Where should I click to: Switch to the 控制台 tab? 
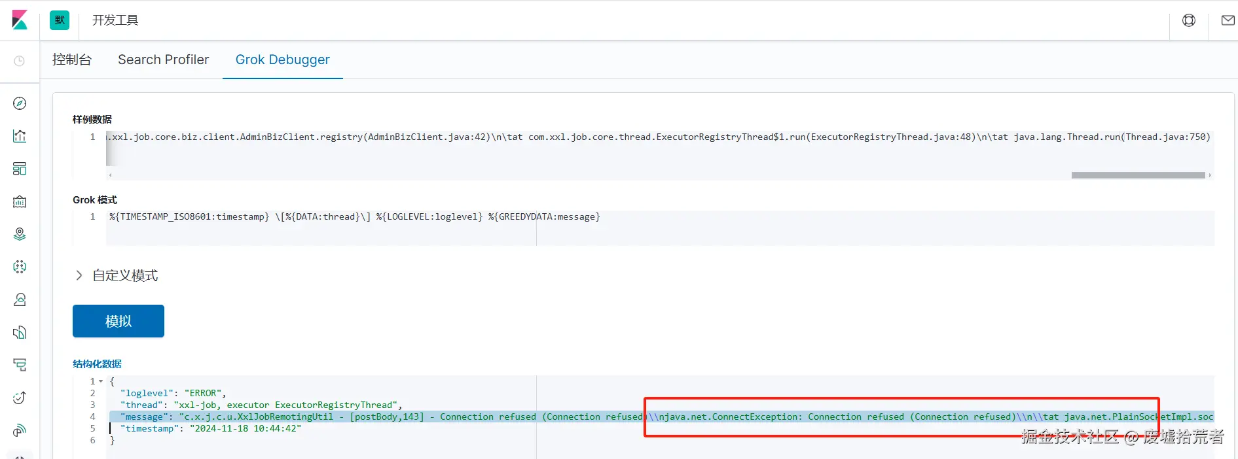tap(72, 59)
